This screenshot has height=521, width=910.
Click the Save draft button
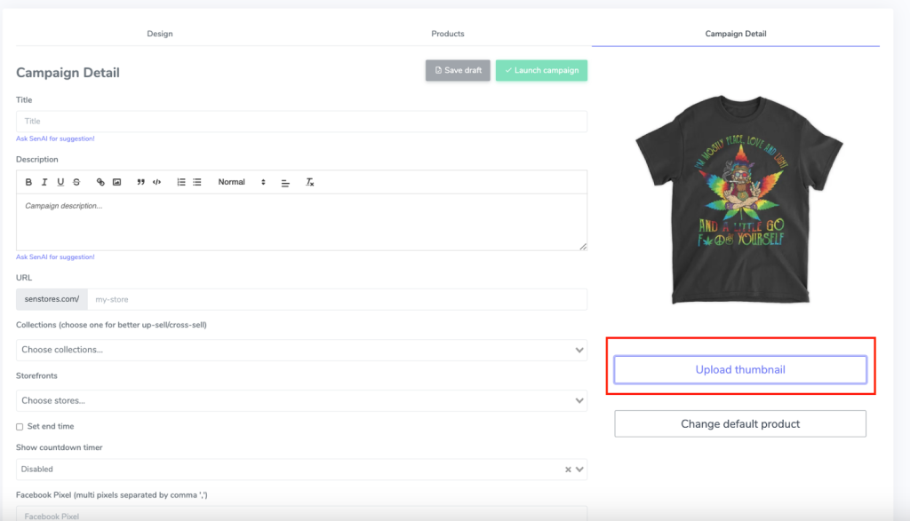coord(458,70)
